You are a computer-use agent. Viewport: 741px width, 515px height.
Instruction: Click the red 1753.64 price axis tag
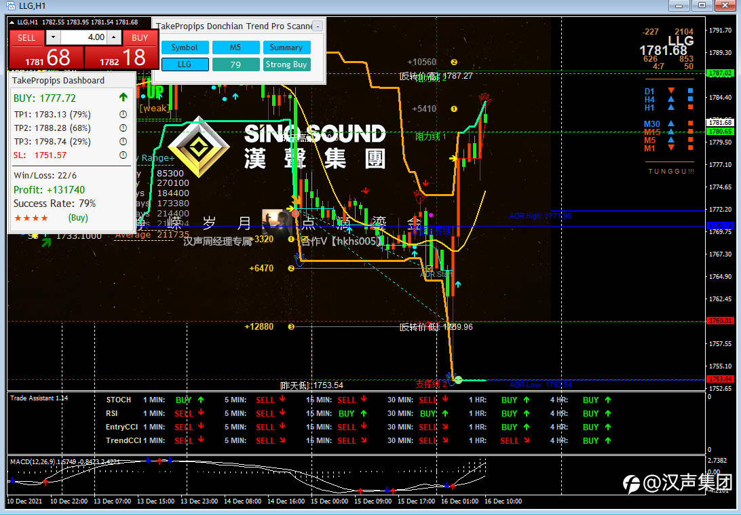[x=720, y=379]
